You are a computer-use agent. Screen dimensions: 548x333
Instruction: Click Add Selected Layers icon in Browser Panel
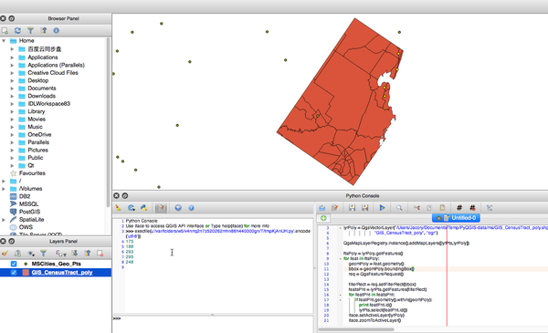coord(5,31)
